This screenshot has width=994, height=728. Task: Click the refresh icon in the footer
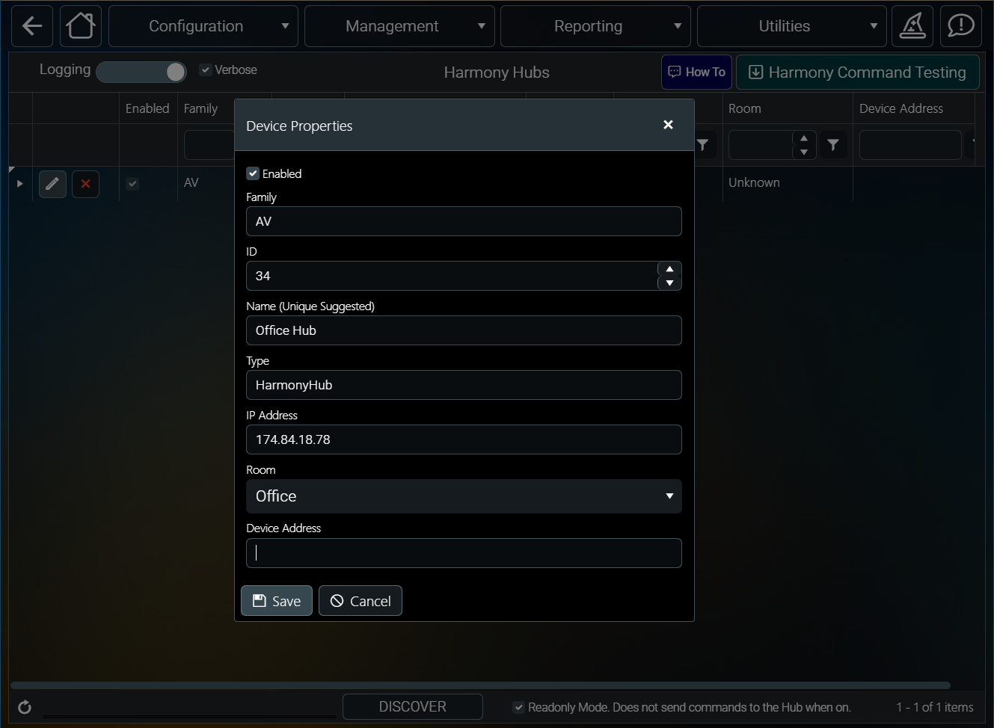click(25, 707)
